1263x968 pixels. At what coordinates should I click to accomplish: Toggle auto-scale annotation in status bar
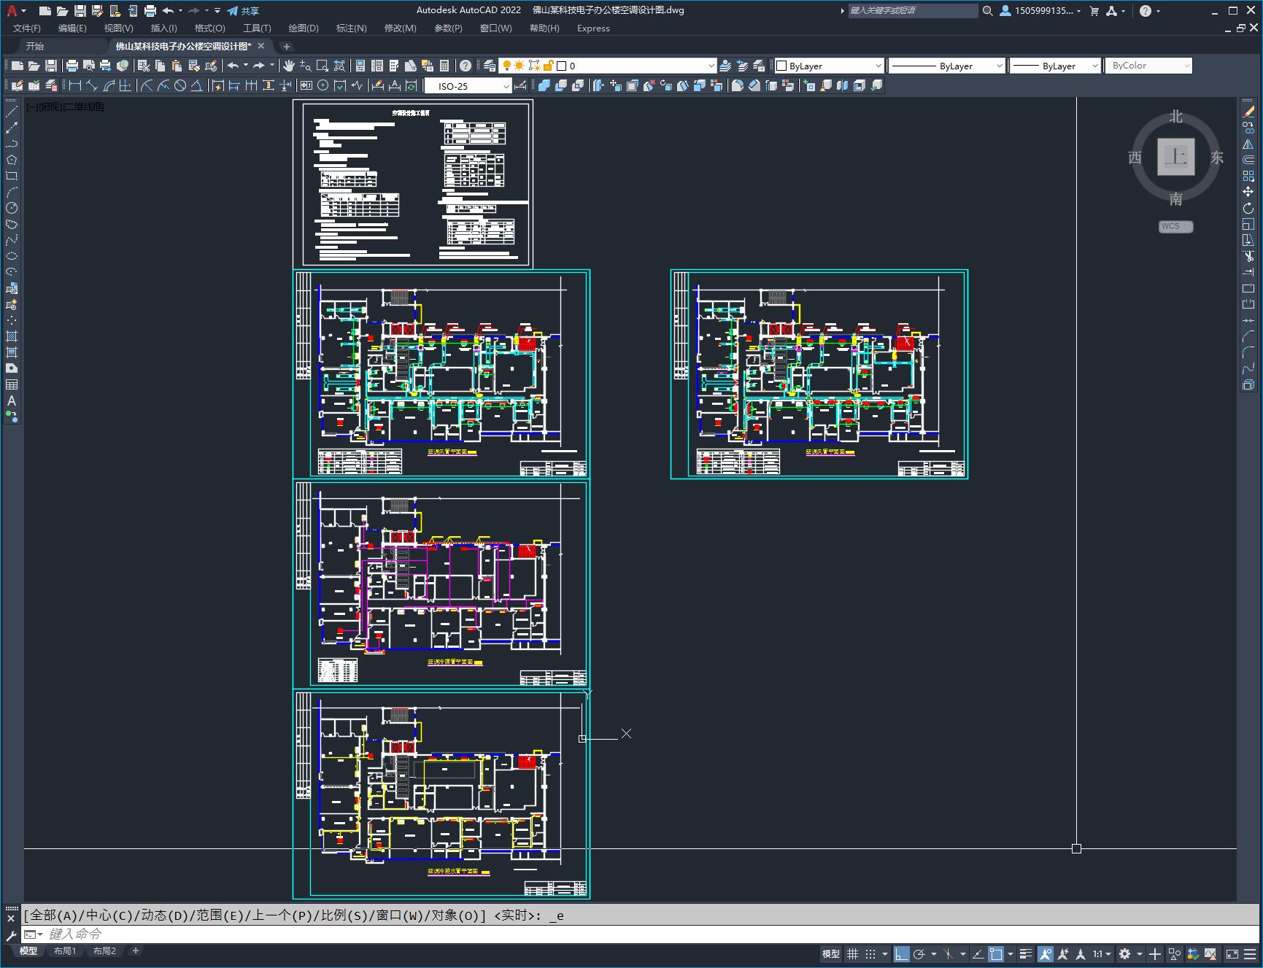tap(1063, 953)
